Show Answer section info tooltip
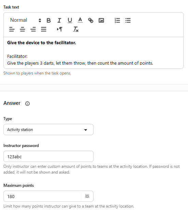 (27, 103)
